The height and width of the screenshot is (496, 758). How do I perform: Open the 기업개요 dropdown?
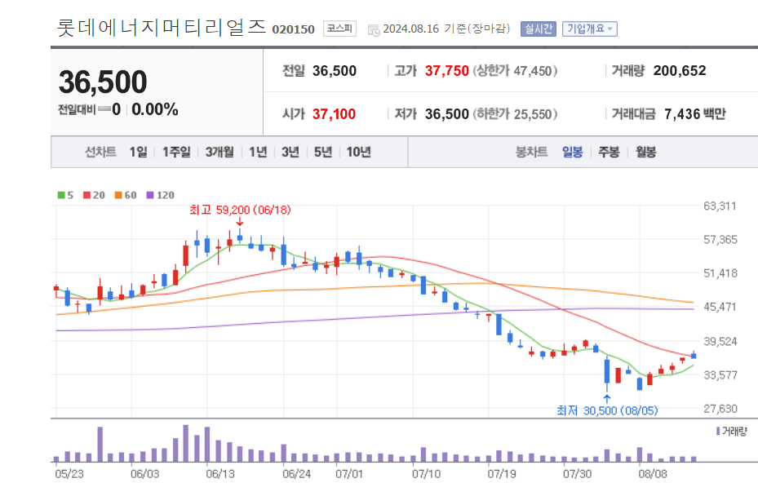(587, 28)
